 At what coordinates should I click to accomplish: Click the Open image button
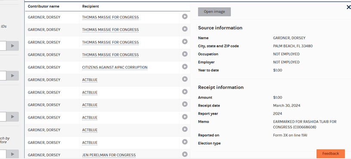click(214, 12)
